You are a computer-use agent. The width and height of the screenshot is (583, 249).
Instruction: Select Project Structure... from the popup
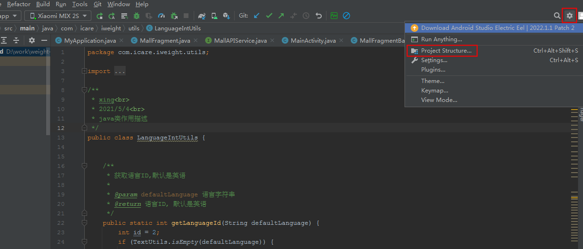[x=446, y=51]
